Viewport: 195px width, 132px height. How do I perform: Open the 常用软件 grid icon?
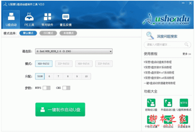[x=47, y=17]
